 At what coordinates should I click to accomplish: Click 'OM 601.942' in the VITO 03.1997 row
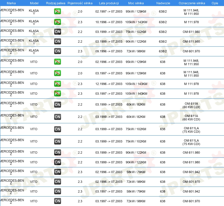tap(191, 191)
